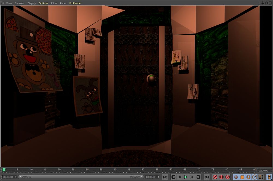The width and height of the screenshot is (273, 181).
Task: Click the viewport zoom camera icon
Action: pos(263,3)
